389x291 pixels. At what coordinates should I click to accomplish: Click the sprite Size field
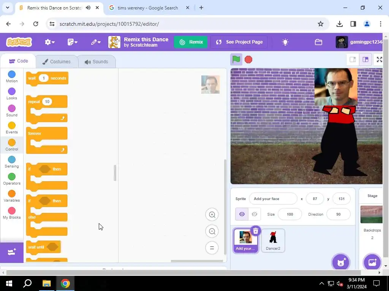tap(290, 214)
